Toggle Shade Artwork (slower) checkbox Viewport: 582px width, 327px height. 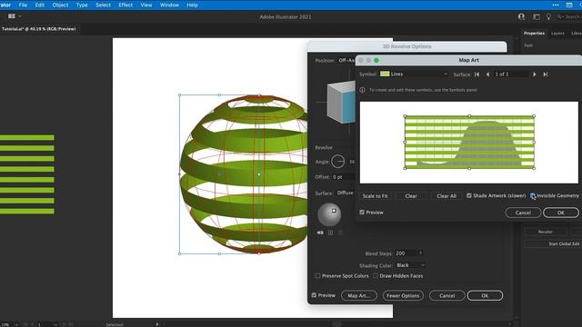[x=469, y=195]
